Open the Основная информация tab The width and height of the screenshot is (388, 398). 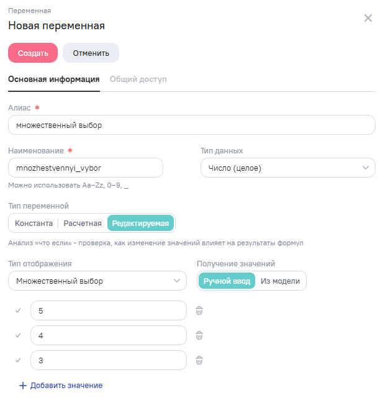click(54, 79)
